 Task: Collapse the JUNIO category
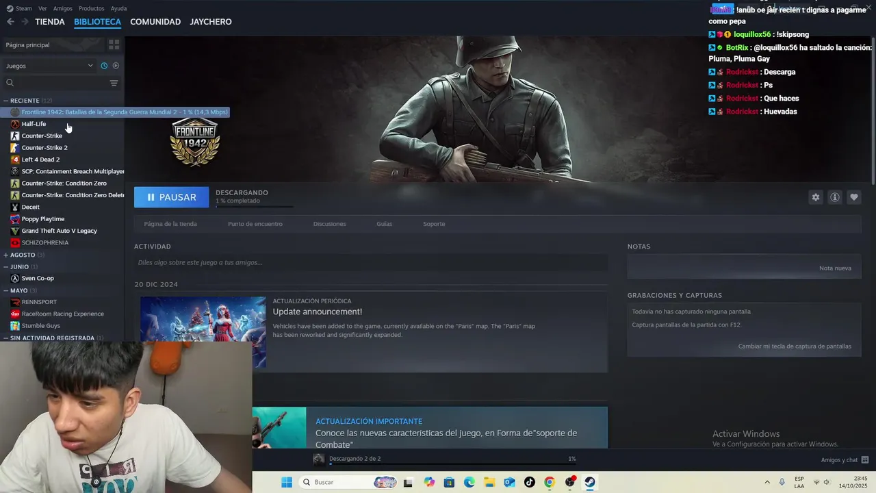[x=6, y=267]
